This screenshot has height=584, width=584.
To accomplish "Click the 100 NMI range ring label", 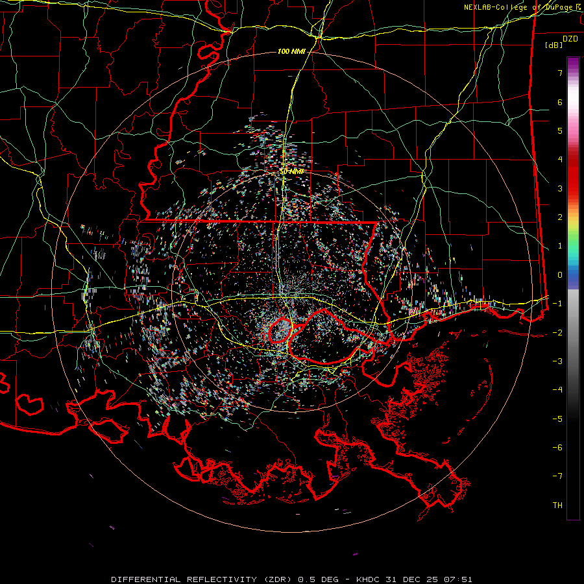I will [x=291, y=51].
